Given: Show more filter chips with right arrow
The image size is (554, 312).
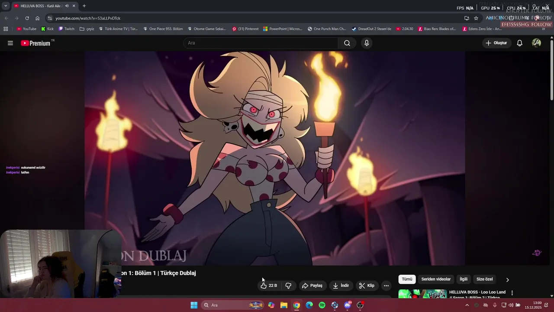Looking at the screenshot, I should point(507,279).
